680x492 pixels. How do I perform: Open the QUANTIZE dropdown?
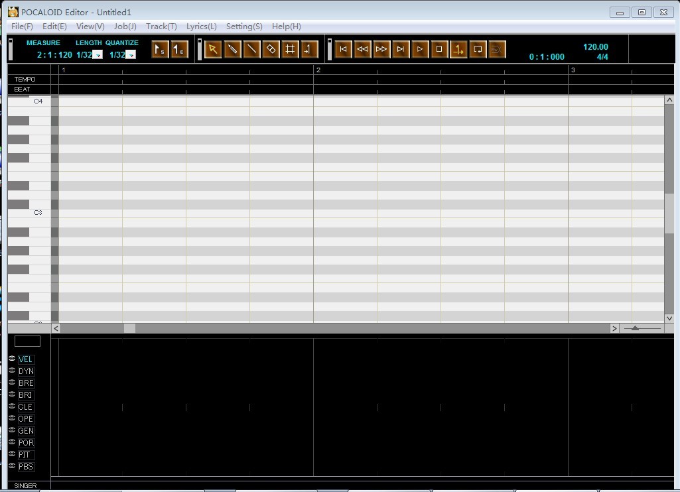[x=131, y=55]
